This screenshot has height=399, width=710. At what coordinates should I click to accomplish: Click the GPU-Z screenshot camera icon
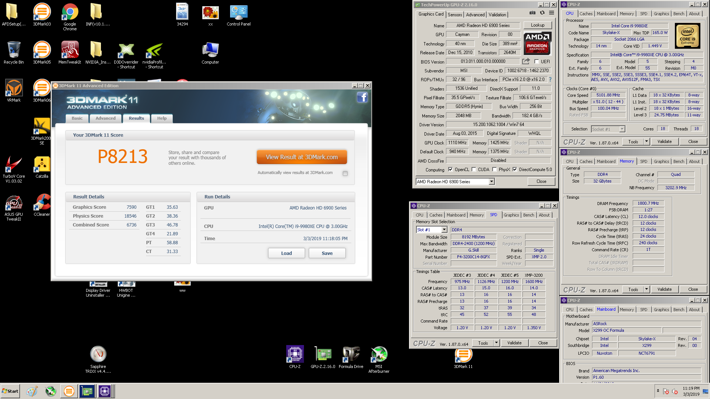532,13
